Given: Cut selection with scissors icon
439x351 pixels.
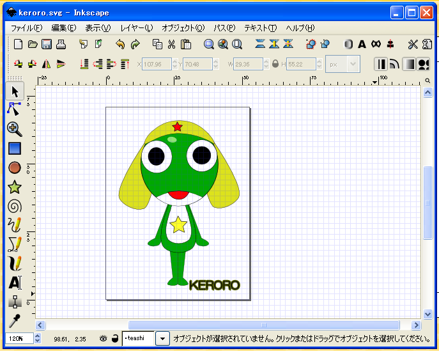Looking at the screenshot, I should coord(171,44).
